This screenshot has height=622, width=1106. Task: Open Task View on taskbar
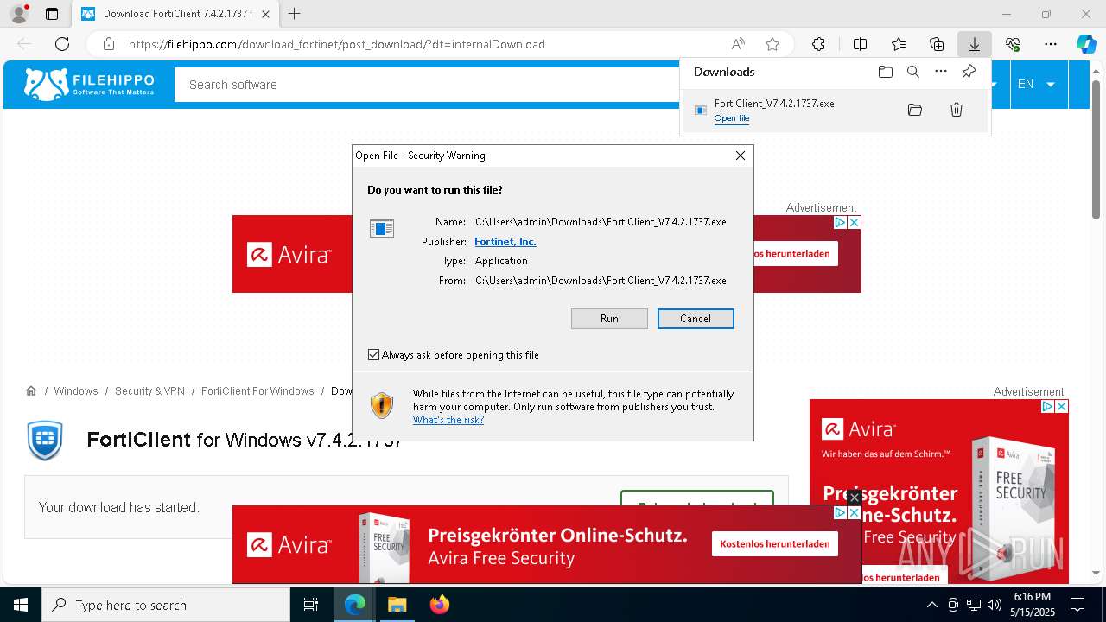[311, 605]
